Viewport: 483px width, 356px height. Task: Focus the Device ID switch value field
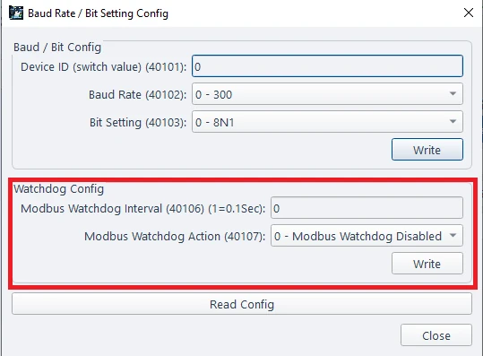click(x=327, y=66)
